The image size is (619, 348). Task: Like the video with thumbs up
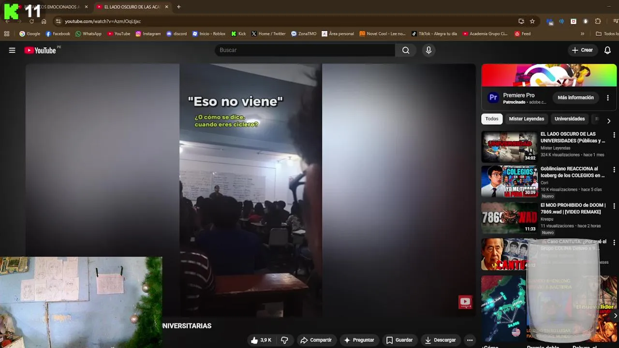[261, 340]
